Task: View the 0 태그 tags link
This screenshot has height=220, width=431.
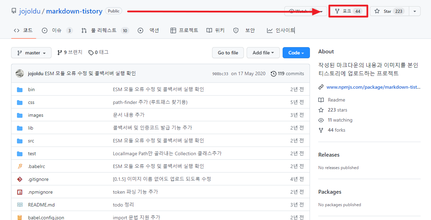Action: 98,52
